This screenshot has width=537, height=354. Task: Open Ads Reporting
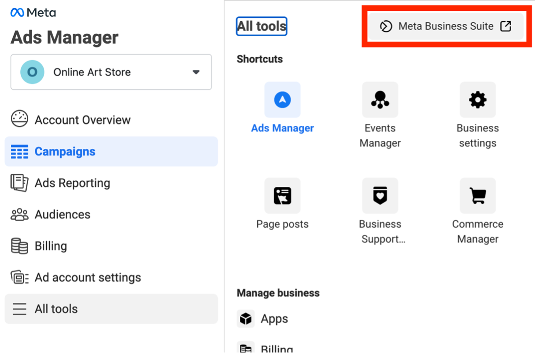pos(72,183)
